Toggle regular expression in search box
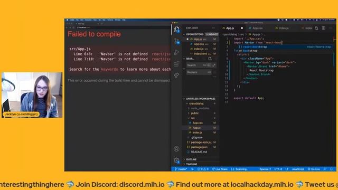The width and height of the screenshot is (338, 190). pos(214,65)
